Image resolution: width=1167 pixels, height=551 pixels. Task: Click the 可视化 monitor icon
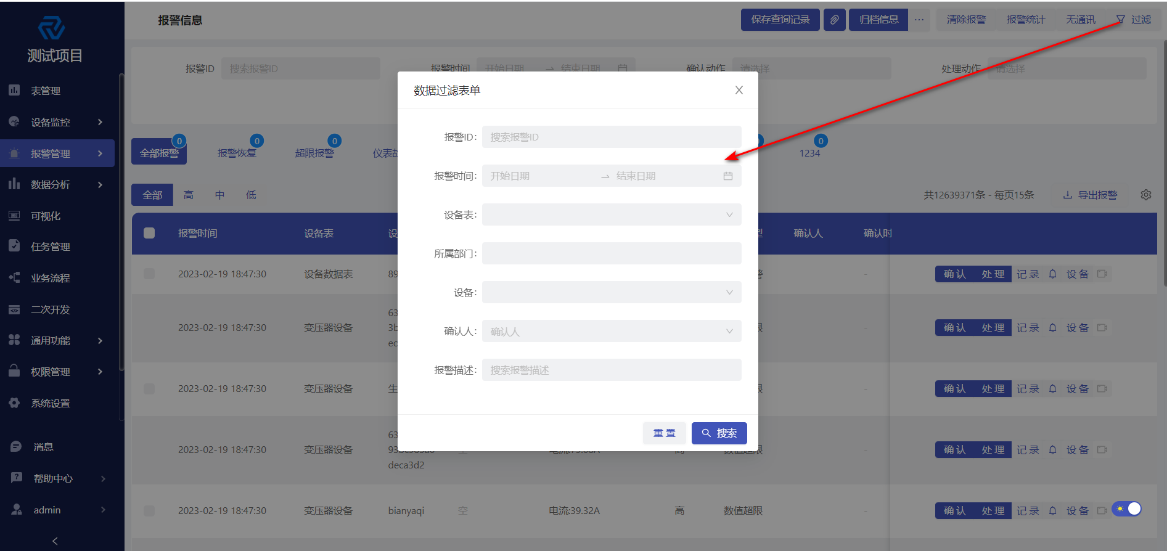coord(14,216)
